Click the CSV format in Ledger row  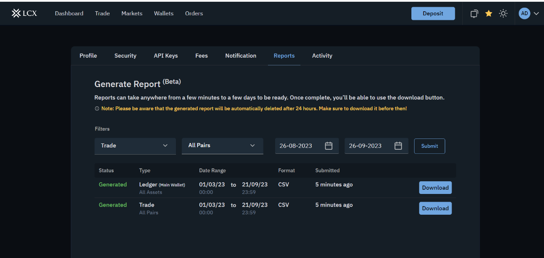pos(284,184)
